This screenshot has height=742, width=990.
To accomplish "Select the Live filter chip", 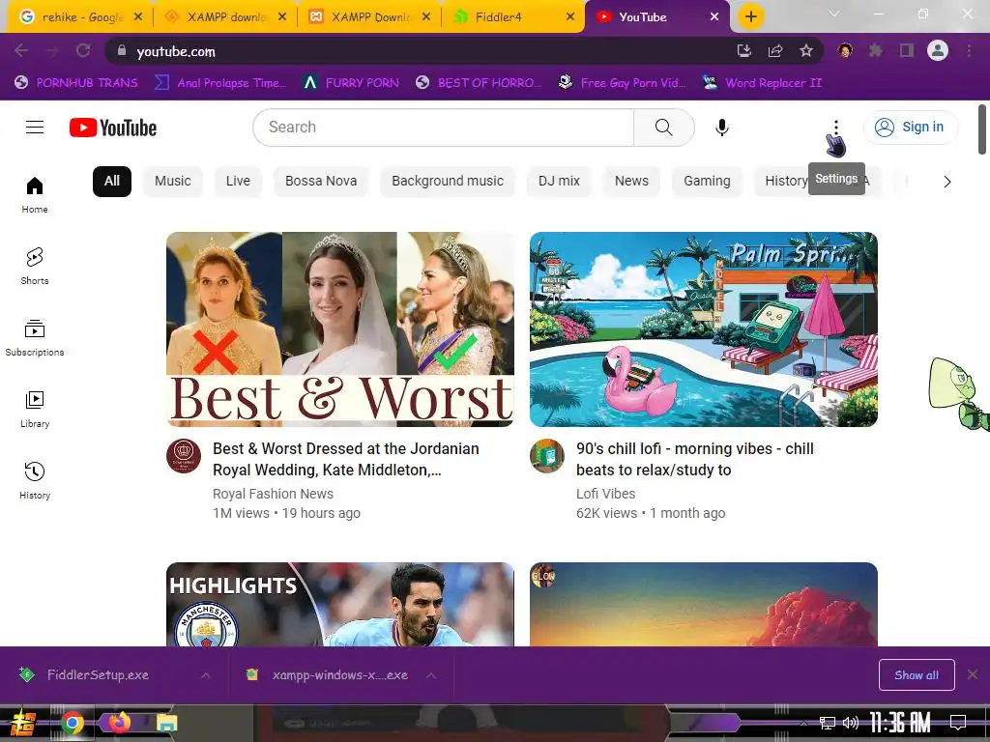I will click(238, 181).
